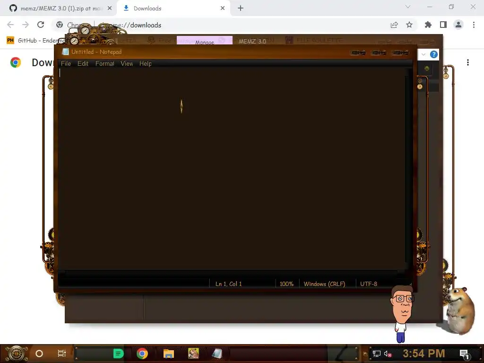Screen dimensions: 484x363
Task: Open network status tray icon
Action: coord(376,354)
